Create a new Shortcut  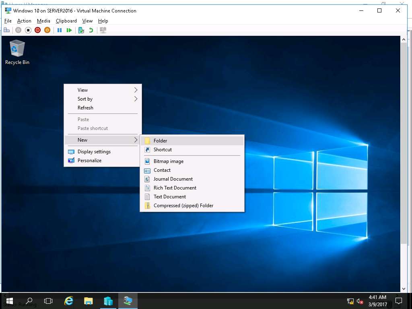(192, 150)
